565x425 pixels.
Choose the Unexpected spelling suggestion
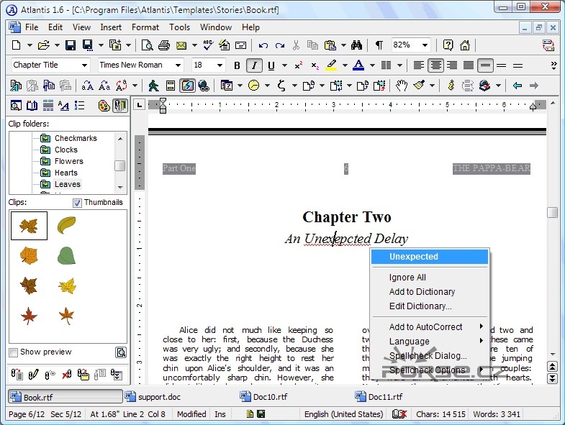pos(430,257)
